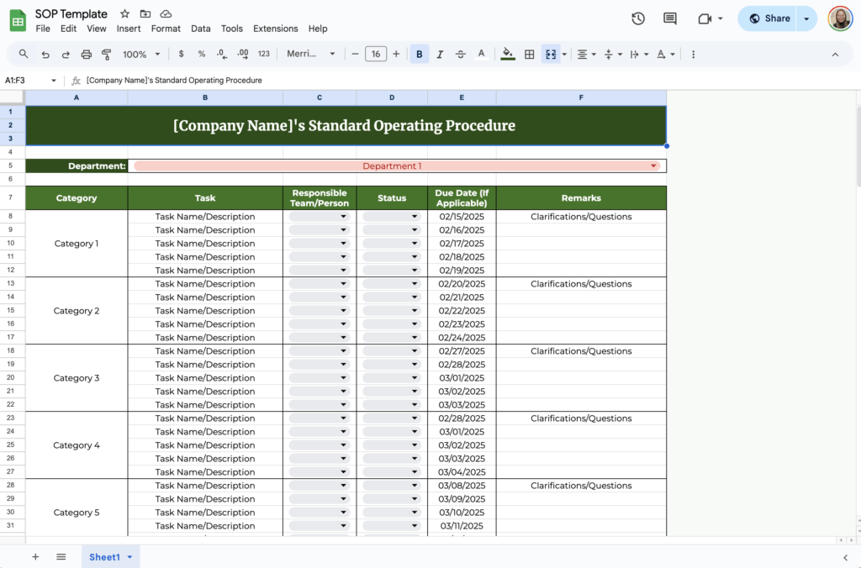Open the View menu
This screenshot has width=861, height=568.
[x=96, y=29]
